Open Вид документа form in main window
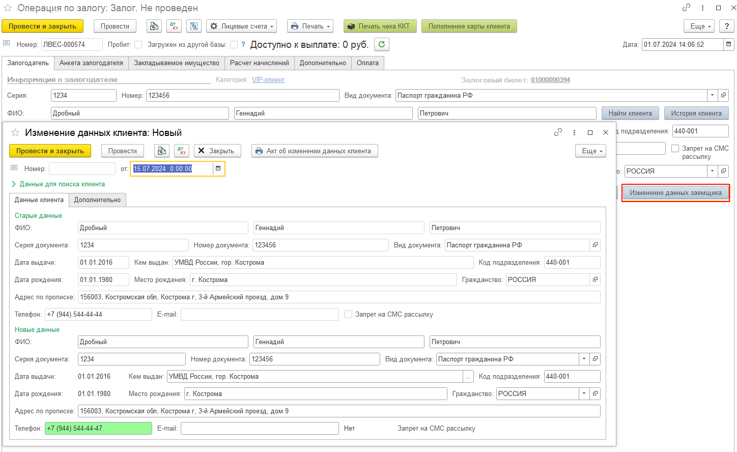737x452 pixels. click(x=723, y=95)
